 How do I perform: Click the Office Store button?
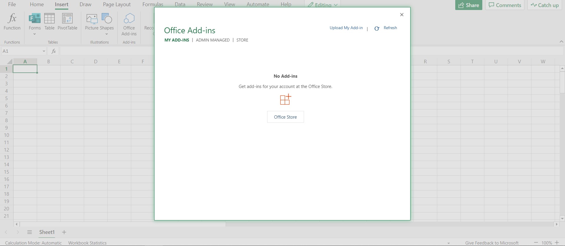pyautogui.click(x=285, y=117)
